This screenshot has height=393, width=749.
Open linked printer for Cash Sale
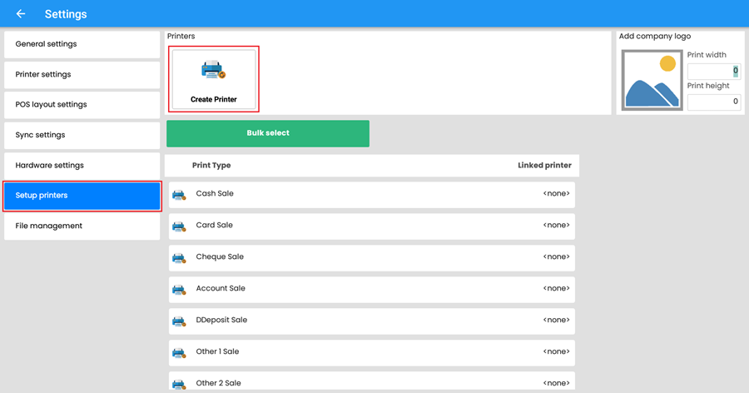pos(555,194)
